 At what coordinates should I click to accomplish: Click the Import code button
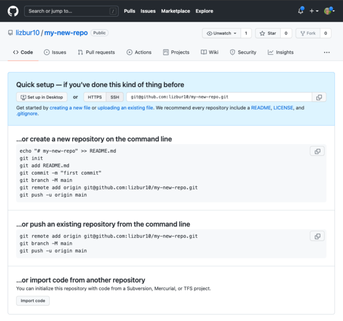click(x=33, y=300)
